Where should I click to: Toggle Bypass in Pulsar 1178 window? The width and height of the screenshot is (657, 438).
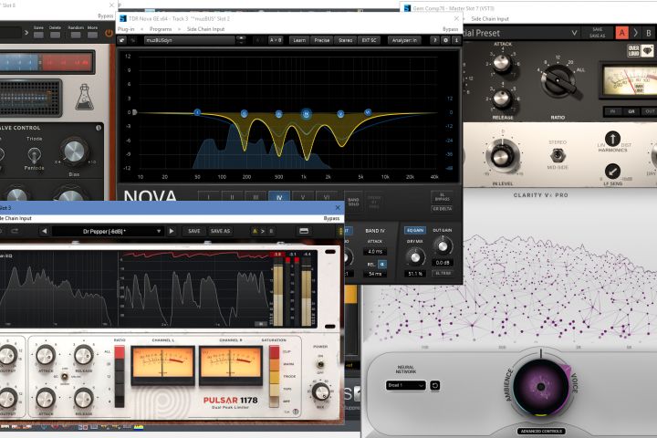pos(331,218)
